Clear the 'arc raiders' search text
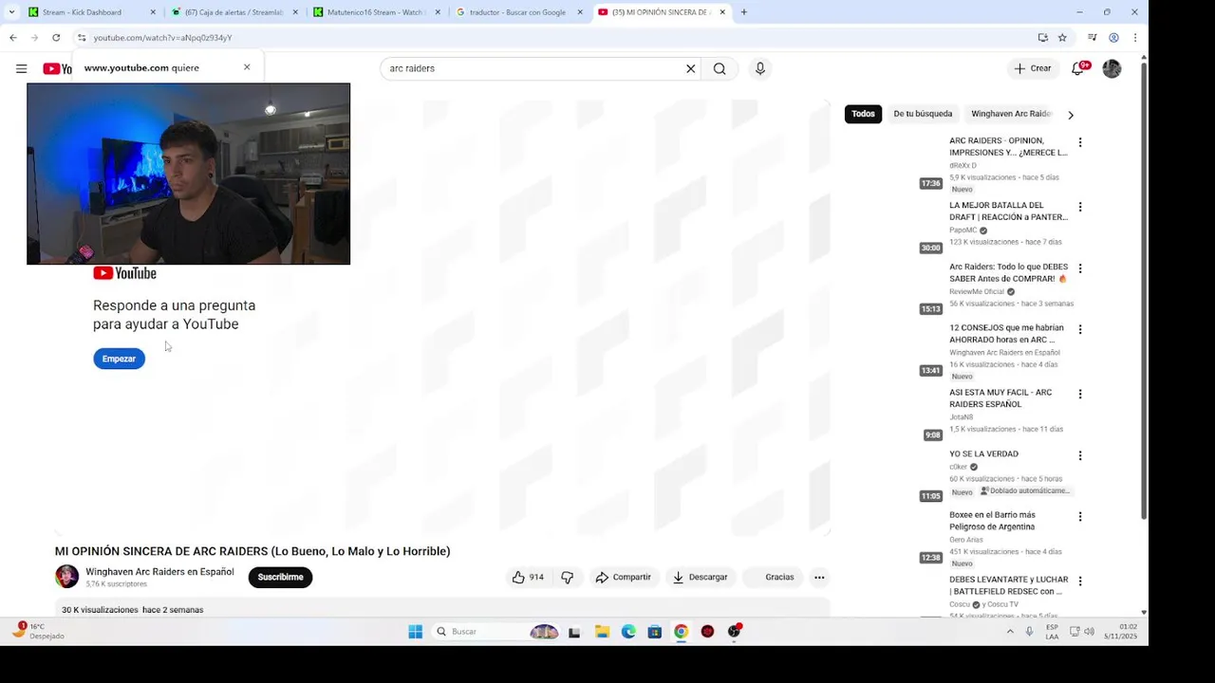This screenshot has height=683, width=1215. 691,68
